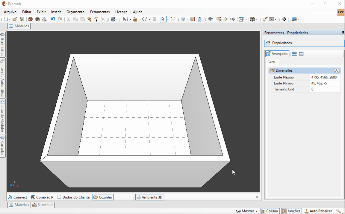This screenshot has height=214, width=345.
Task: Open the wireframe cube dropdown arrow
Action: (246, 19)
